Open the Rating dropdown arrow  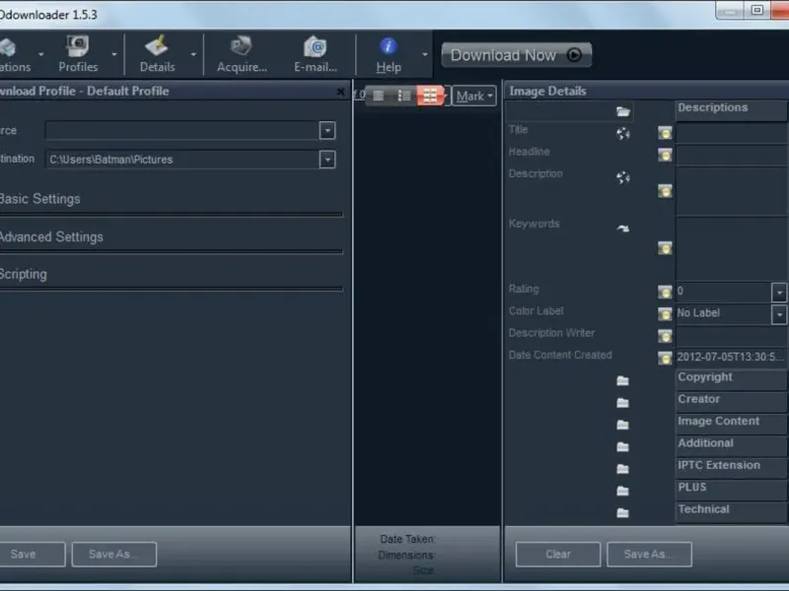(x=779, y=292)
